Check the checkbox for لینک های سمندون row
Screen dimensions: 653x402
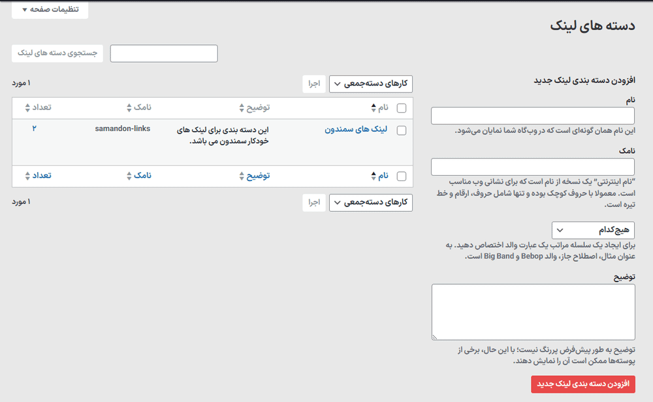(402, 130)
